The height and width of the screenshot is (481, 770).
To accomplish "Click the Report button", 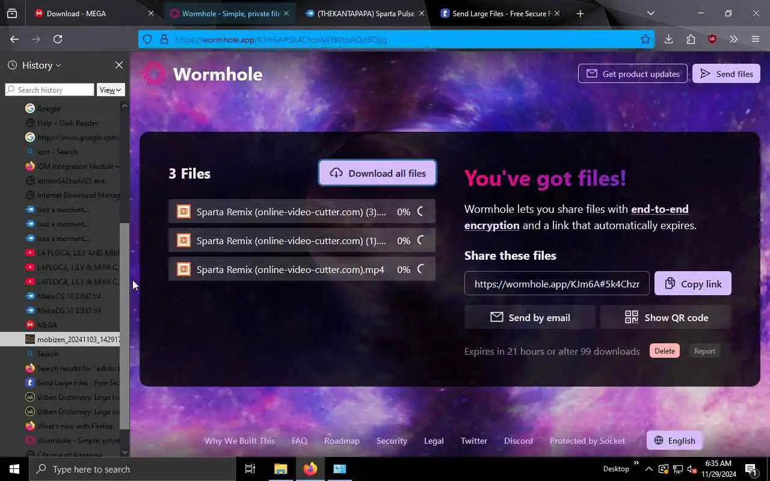I will click(x=704, y=351).
